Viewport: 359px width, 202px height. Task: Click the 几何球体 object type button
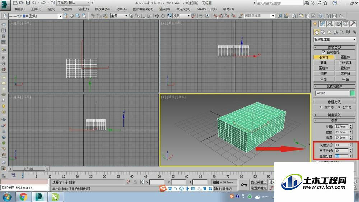tap(345, 63)
